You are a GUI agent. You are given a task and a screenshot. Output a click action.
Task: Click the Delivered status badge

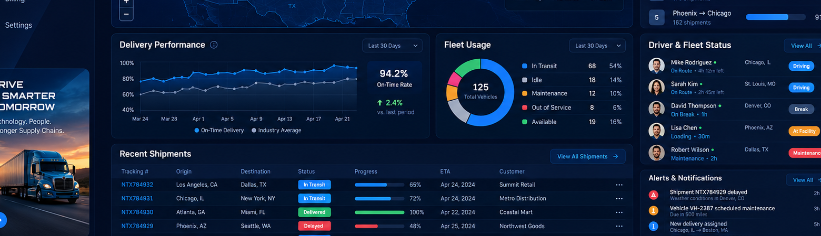click(314, 212)
